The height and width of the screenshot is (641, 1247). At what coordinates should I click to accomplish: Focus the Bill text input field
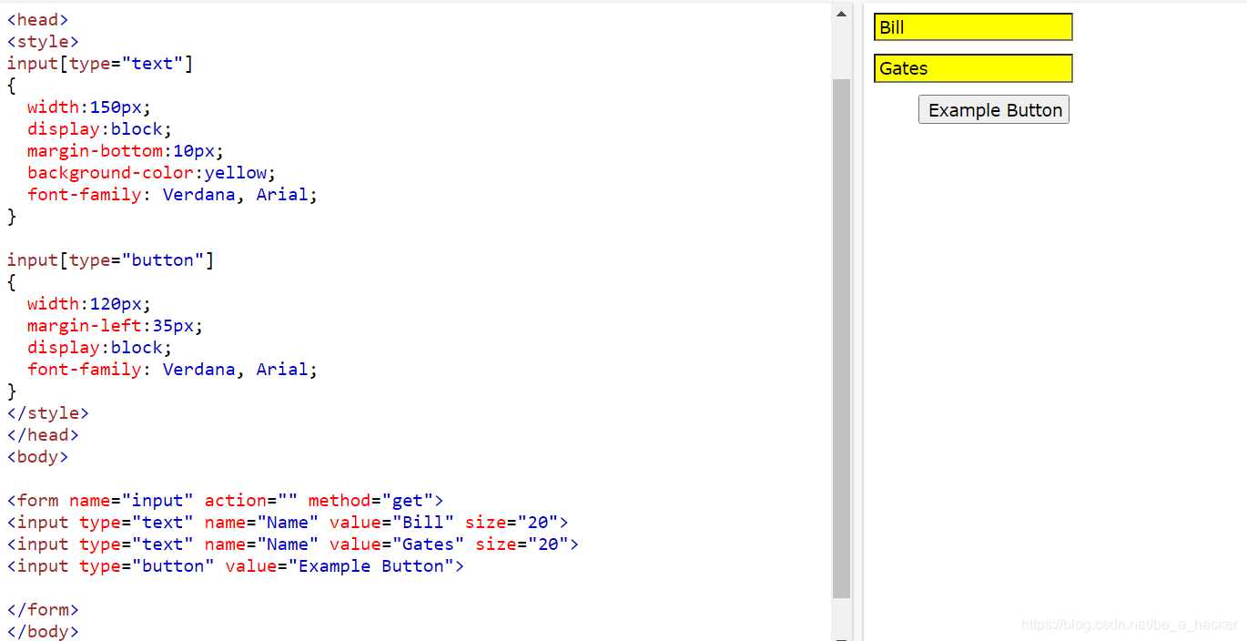(x=973, y=27)
